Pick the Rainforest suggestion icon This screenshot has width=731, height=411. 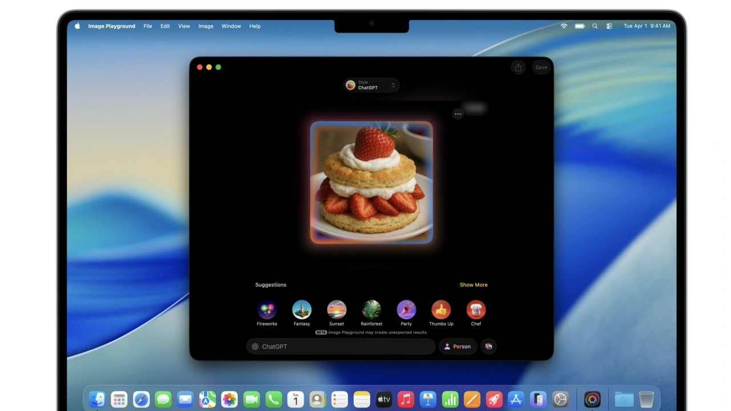371,310
